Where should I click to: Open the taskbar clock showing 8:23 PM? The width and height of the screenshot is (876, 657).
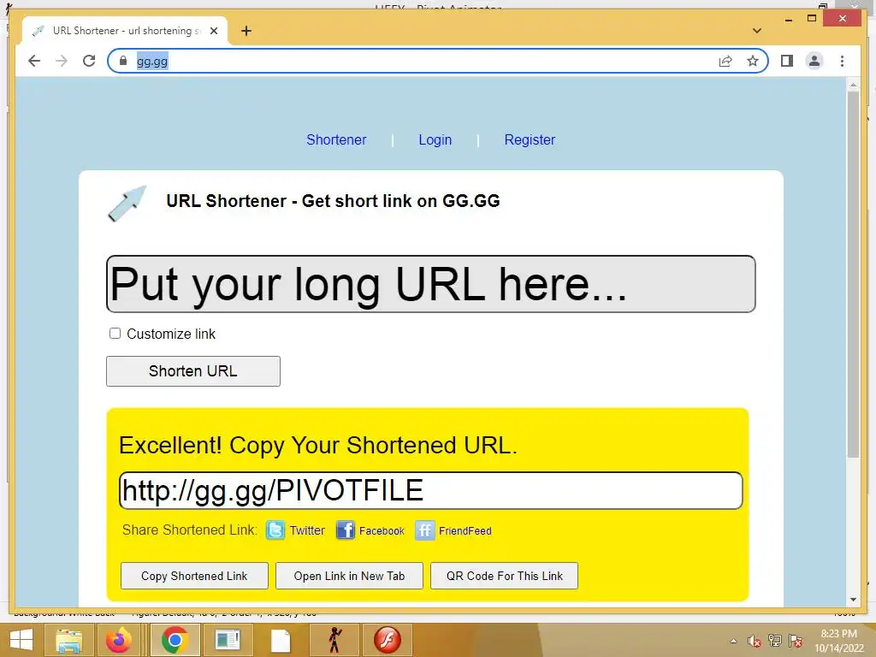pos(838,641)
